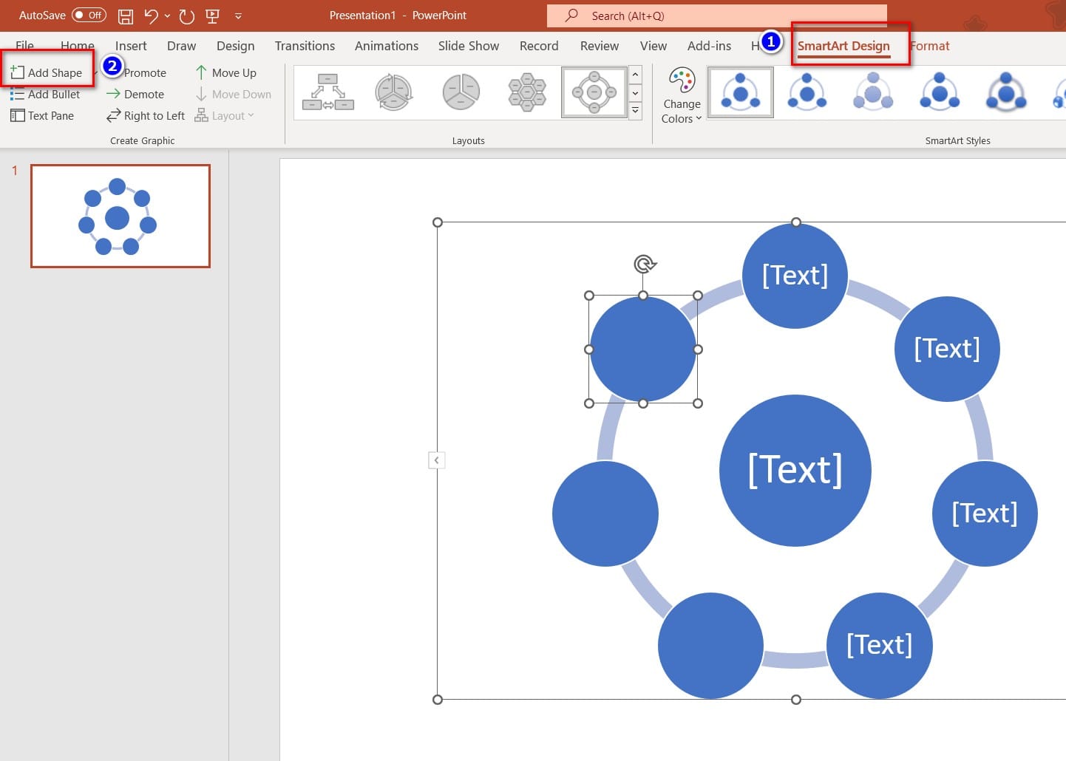
Task: Open the View tab
Action: (x=653, y=46)
